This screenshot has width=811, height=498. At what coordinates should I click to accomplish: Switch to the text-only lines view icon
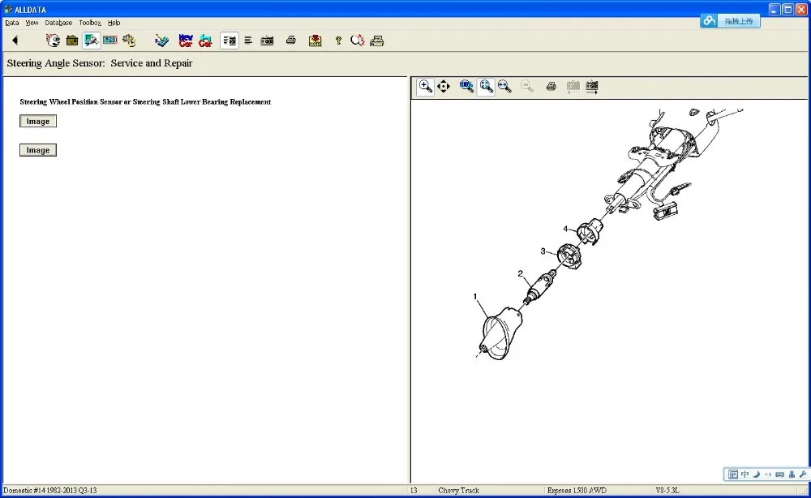(248, 41)
